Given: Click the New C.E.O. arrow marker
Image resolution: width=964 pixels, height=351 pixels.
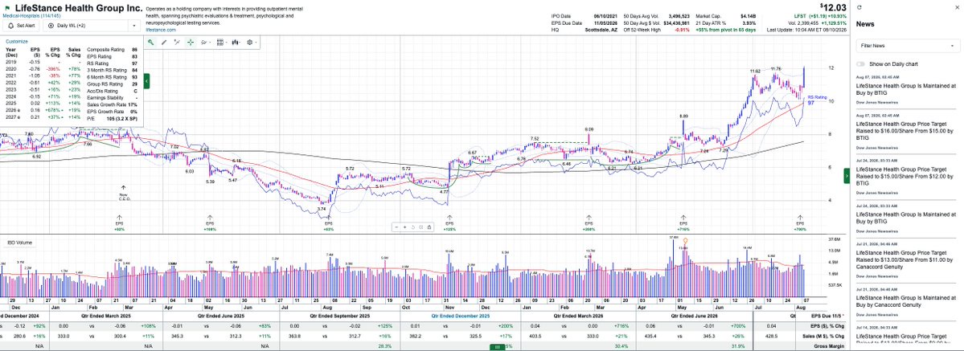Looking at the screenshot, I should click(123, 193).
